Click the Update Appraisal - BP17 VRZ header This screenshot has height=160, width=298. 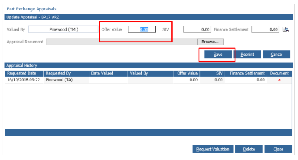coord(149,17)
